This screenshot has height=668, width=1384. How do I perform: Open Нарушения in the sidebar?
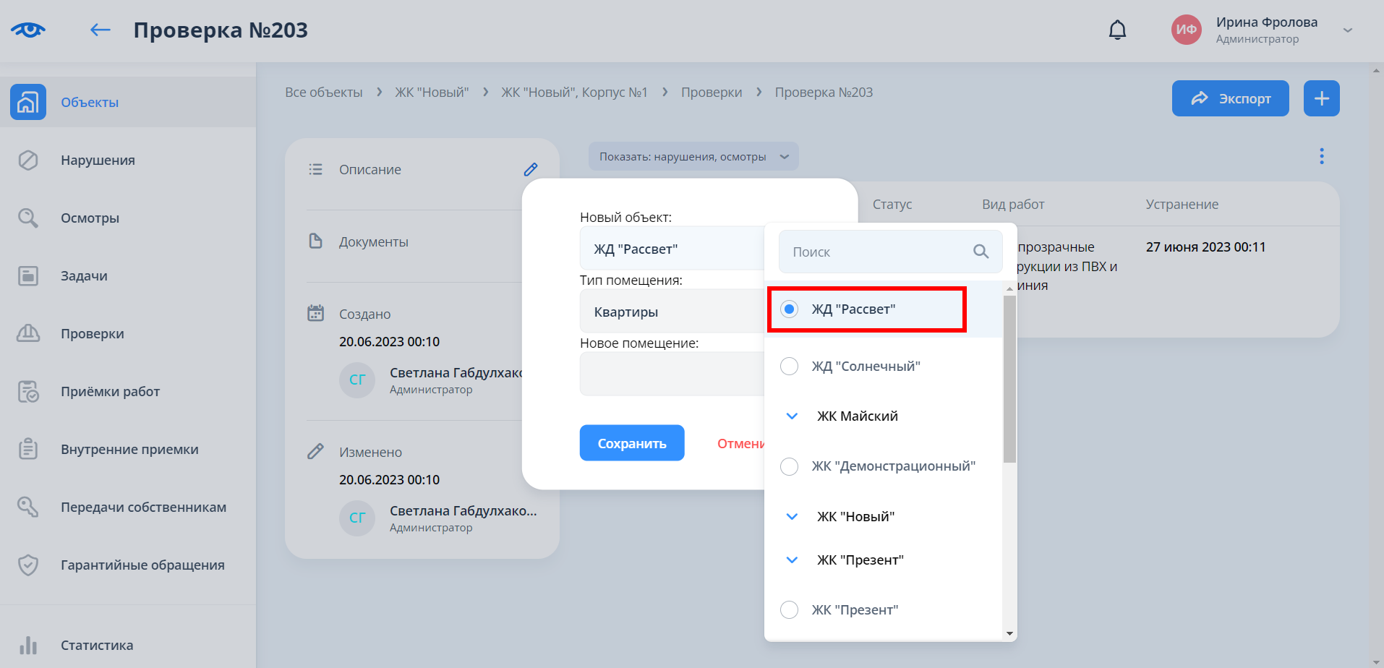(98, 160)
